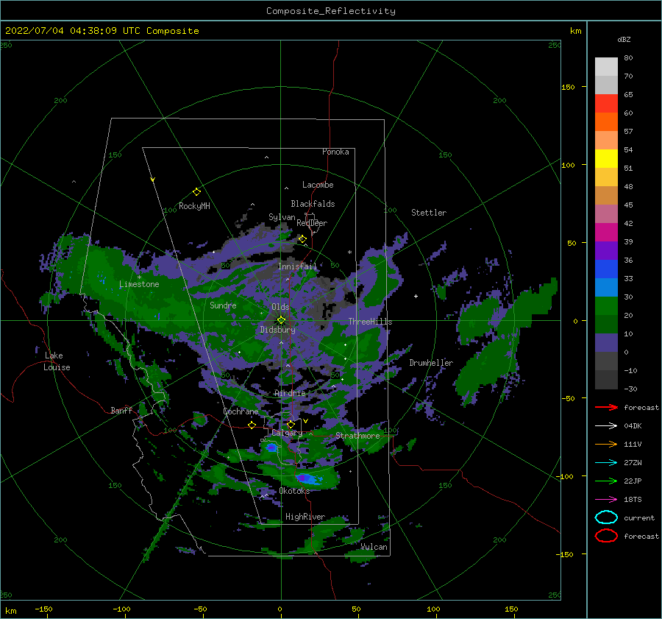Click the Olds town label
The height and width of the screenshot is (619, 662).
280,307
